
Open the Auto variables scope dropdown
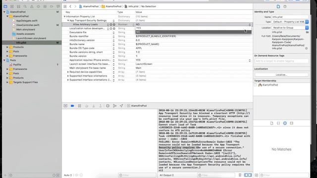click(x=68, y=175)
